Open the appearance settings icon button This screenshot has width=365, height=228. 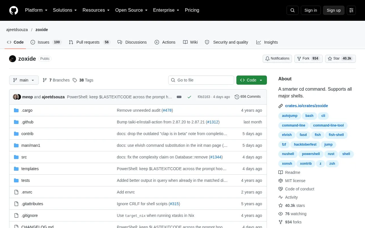[x=351, y=10]
